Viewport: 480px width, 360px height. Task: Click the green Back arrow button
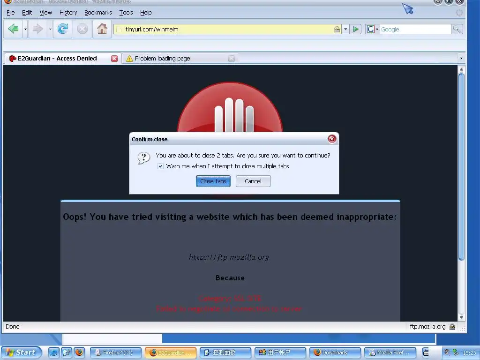click(x=13, y=29)
